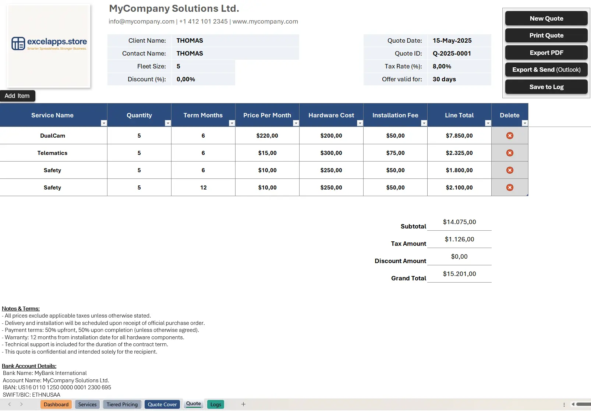Select the DualCam service name cell
The image size is (591, 411).
click(x=53, y=136)
